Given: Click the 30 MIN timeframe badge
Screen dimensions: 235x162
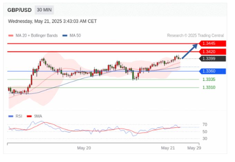Looking at the screenshot, I should point(44,10).
